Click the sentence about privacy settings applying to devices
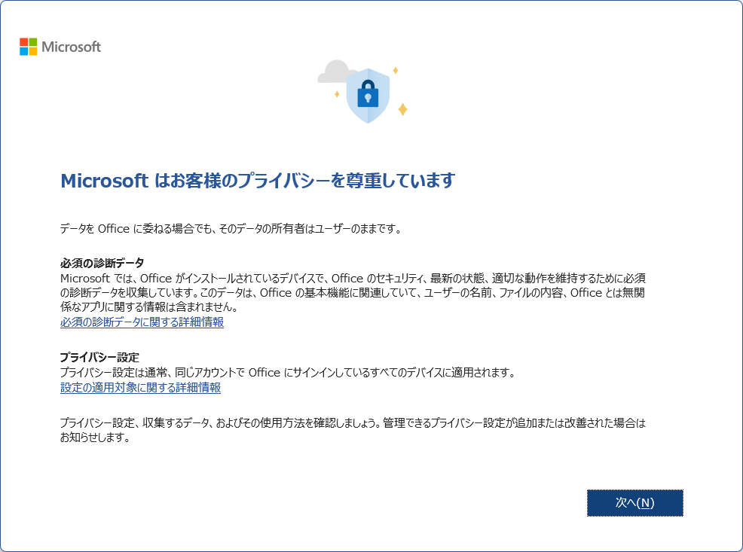 [288, 373]
